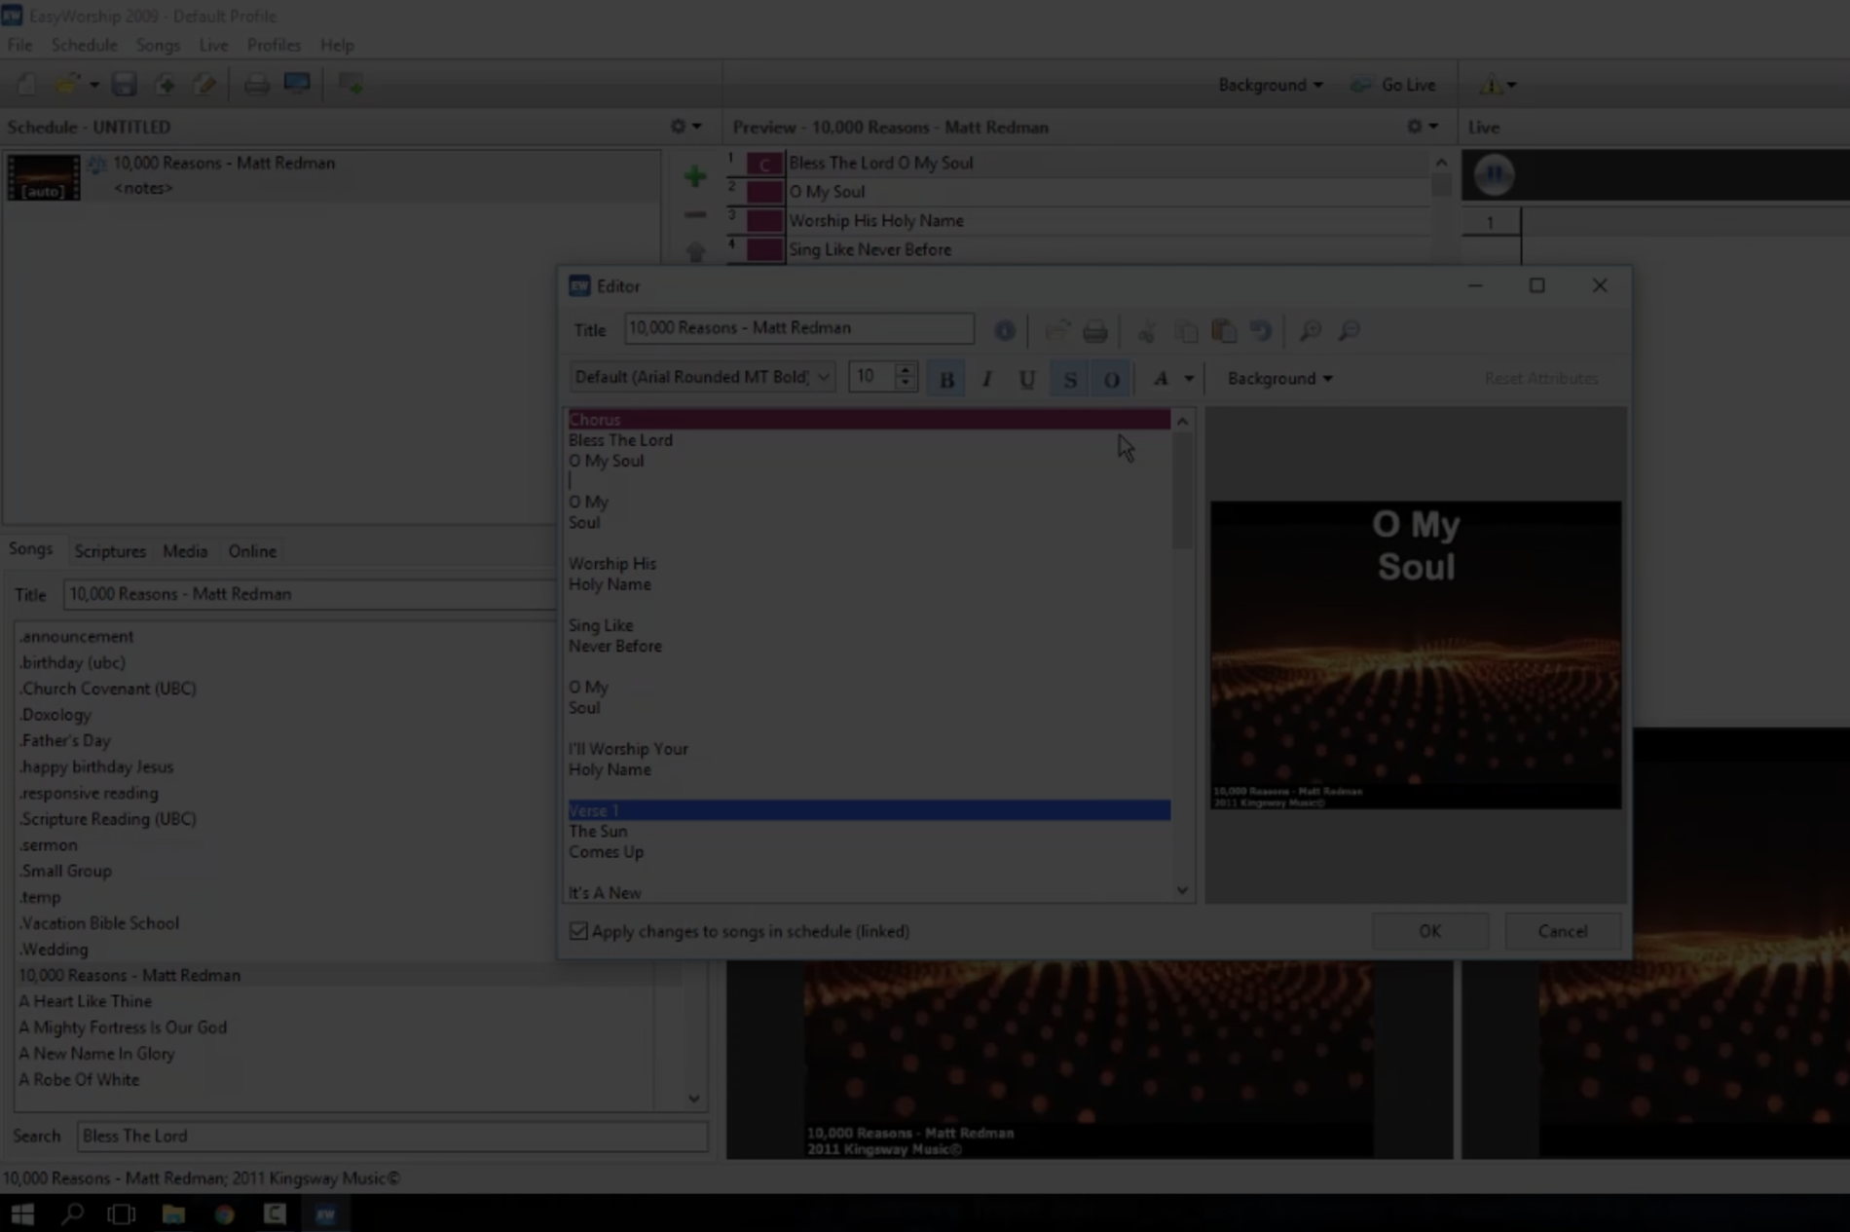Toggle Apply changes to songs in schedule
This screenshot has height=1232, width=1850.
tap(578, 931)
